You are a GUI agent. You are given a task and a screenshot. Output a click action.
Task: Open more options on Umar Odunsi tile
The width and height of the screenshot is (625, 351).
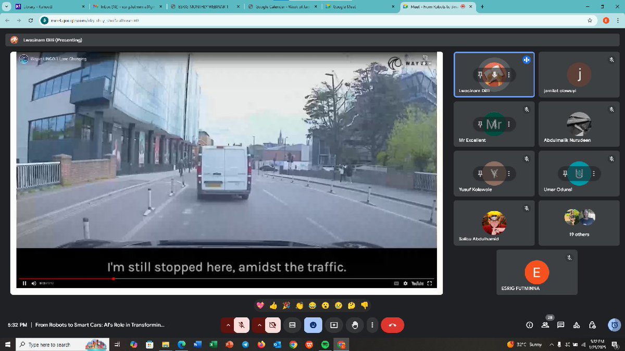(594, 174)
